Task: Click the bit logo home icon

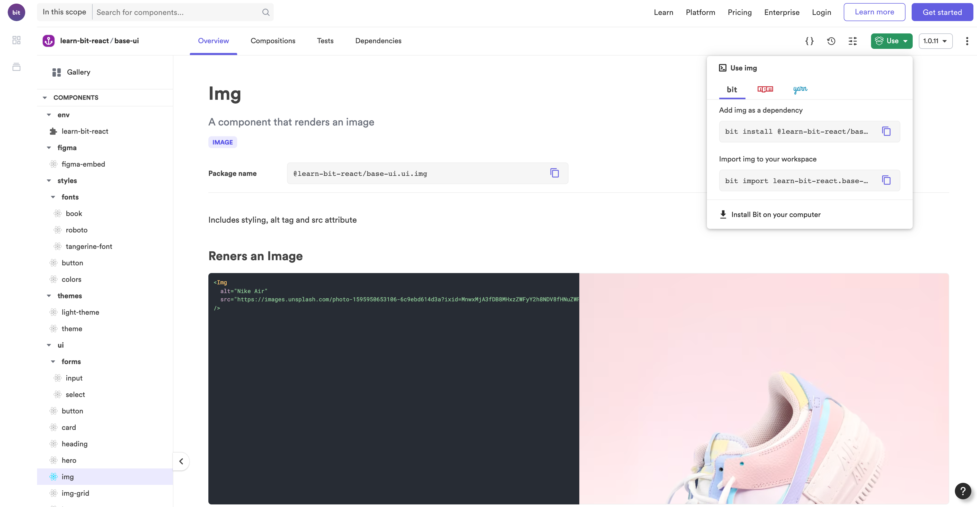Action: pyautogui.click(x=16, y=12)
